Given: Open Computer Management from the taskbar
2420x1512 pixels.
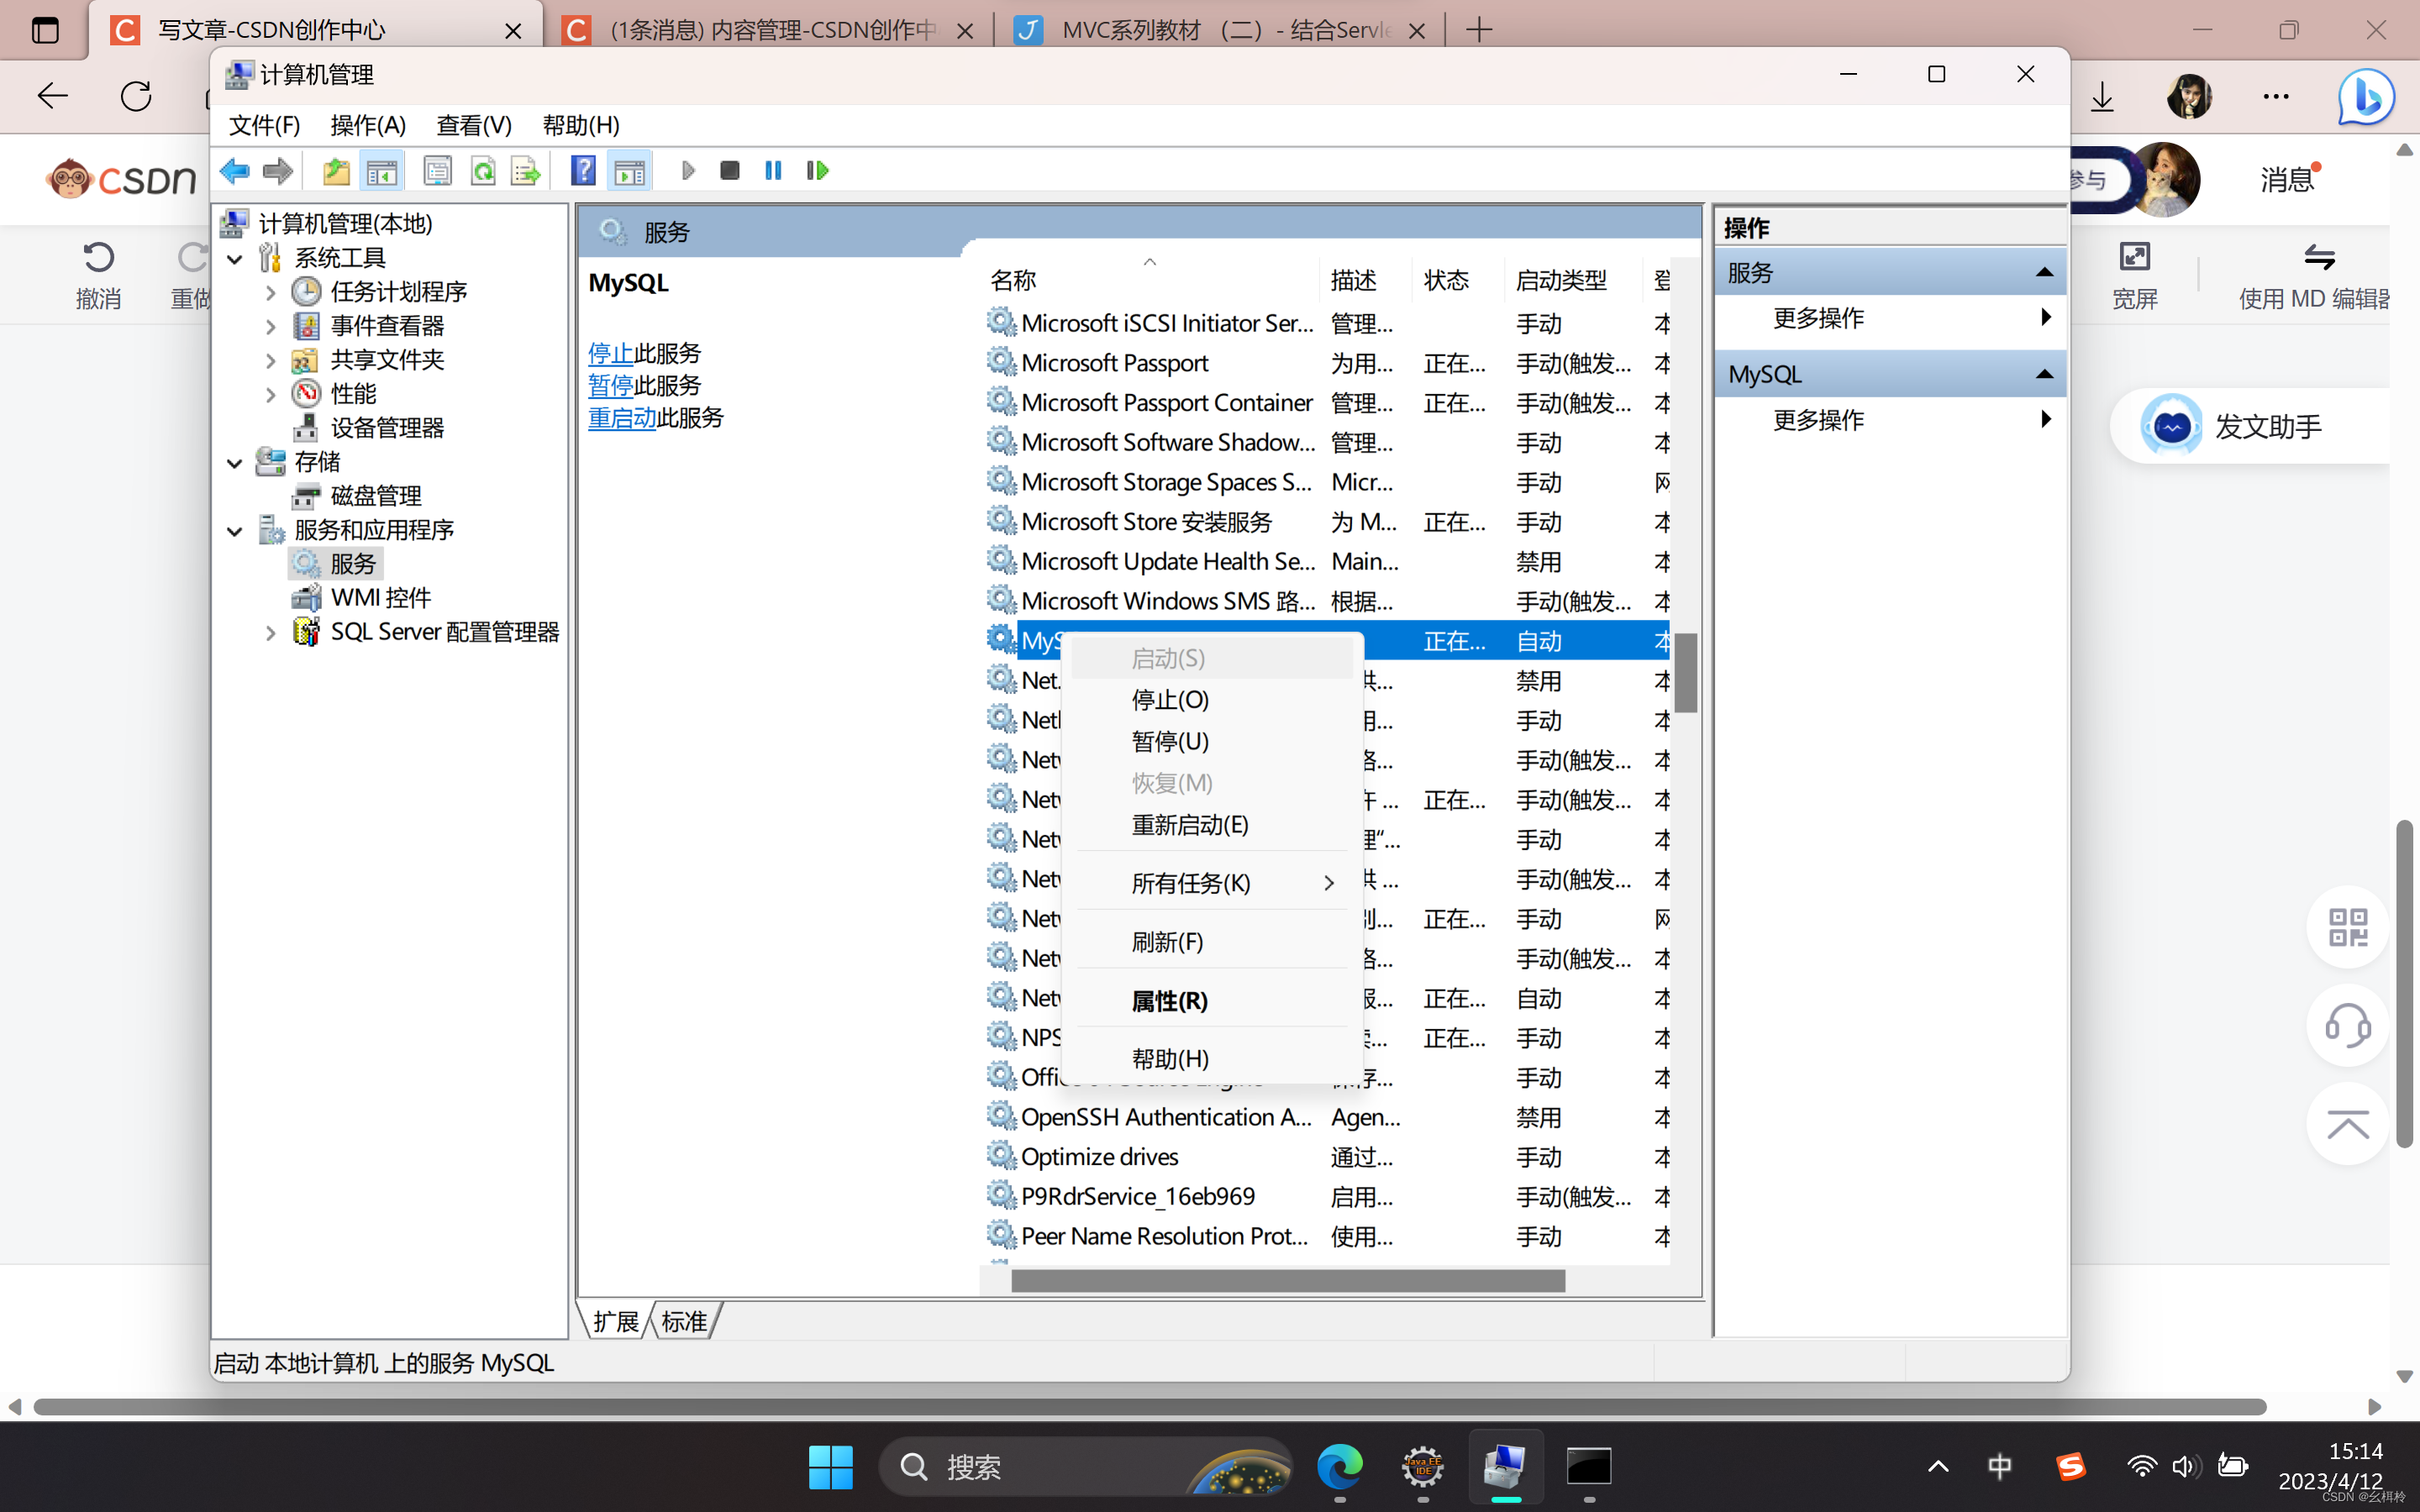Looking at the screenshot, I should [1504, 1467].
